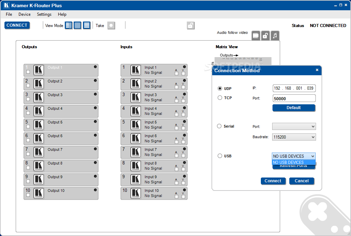Click the blue CONNECT toolbar button

[17, 25]
